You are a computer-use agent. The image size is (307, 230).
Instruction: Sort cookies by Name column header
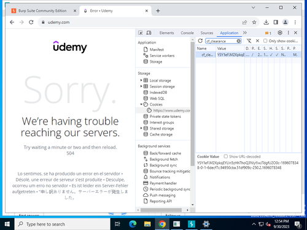[x=206, y=48]
